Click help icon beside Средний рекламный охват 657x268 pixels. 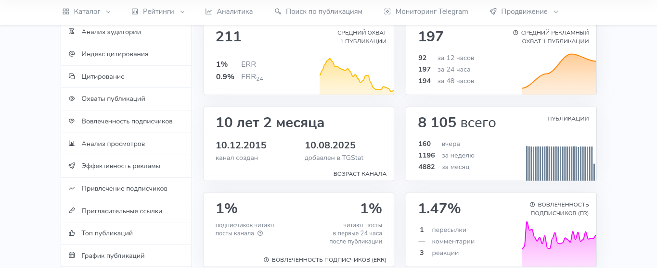coord(515,33)
